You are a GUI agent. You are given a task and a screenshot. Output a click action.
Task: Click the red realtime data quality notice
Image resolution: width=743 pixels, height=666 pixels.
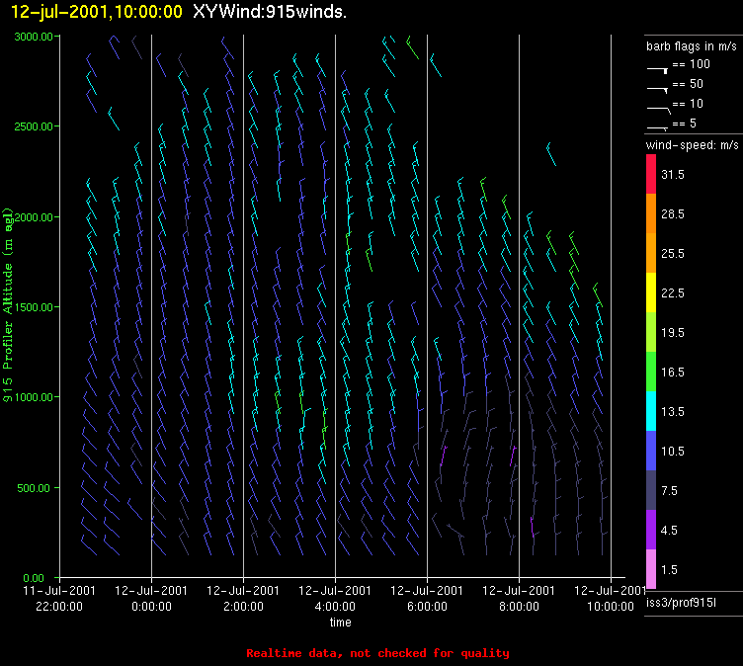377,653
